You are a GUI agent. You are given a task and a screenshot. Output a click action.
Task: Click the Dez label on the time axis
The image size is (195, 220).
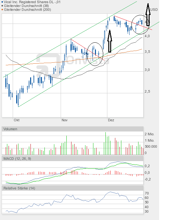(111, 120)
